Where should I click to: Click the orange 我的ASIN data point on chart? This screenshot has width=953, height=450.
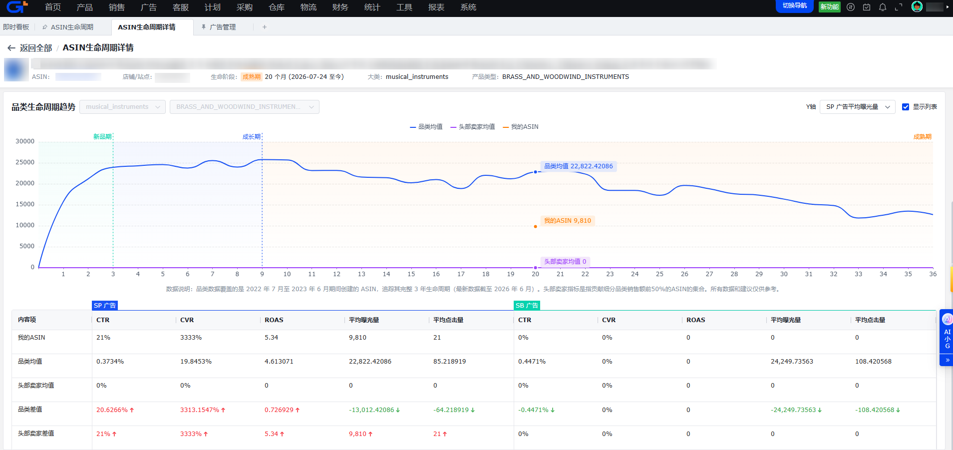[x=536, y=226]
